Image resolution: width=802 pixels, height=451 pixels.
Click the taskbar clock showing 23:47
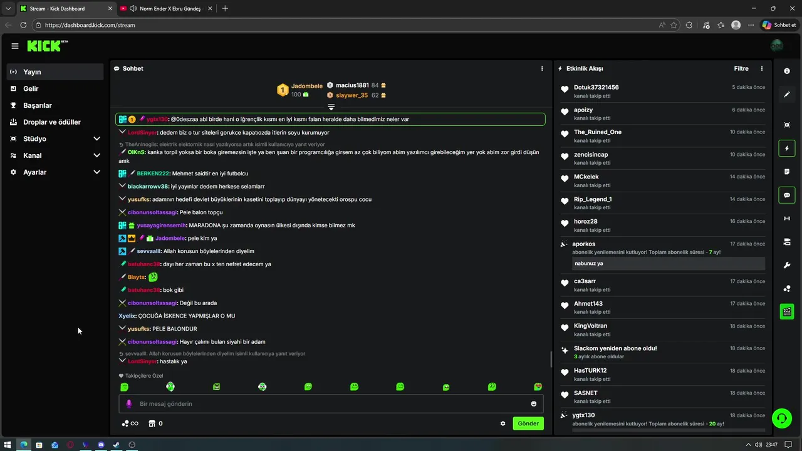click(771, 445)
